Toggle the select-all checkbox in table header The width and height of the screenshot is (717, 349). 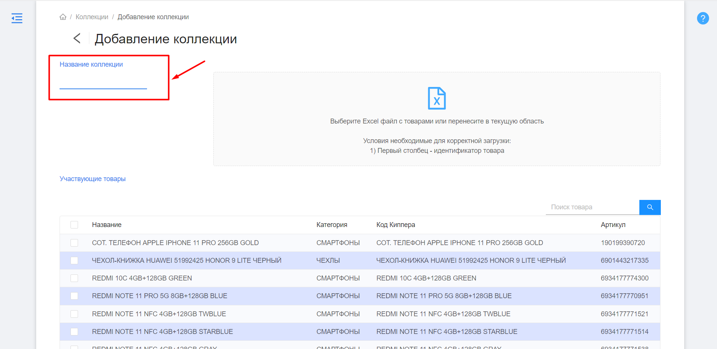pyautogui.click(x=74, y=225)
